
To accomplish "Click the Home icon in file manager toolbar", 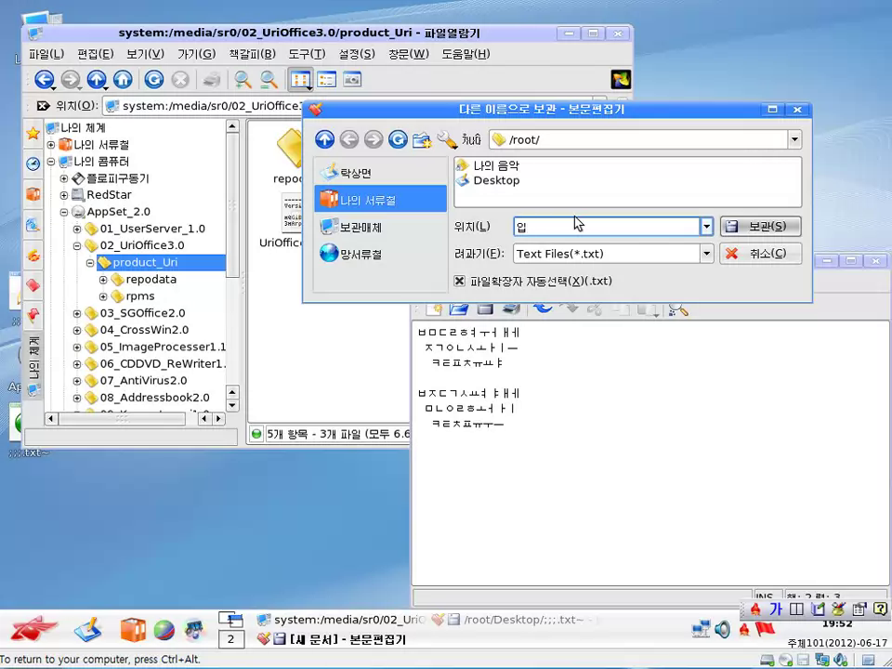I will point(123,80).
